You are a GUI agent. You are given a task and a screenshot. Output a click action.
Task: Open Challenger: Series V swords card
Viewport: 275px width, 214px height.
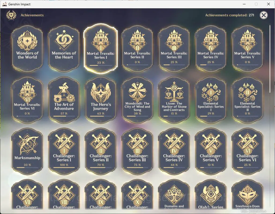coord(211,151)
